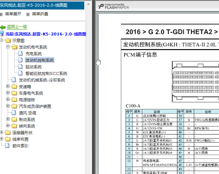The image size is (219, 174).
Task: Click the 发动机控制系统 document icon
Action: pyautogui.click(x=20, y=60)
